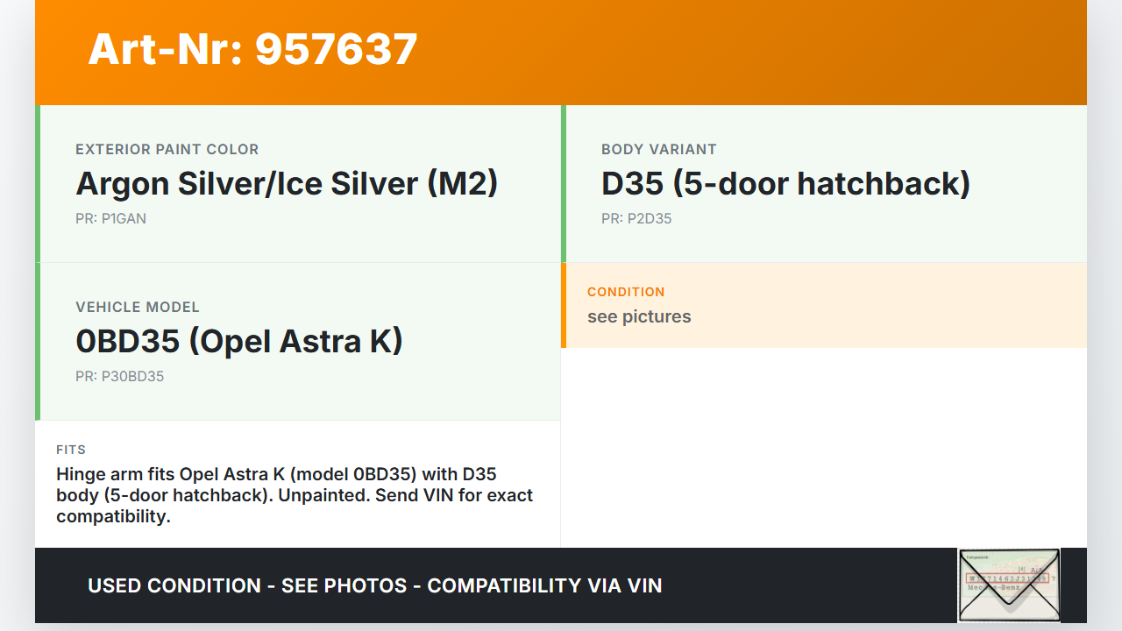Select the 0BD35 (Opel Astra K) value
The image size is (1122, 631).
tap(239, 342)
